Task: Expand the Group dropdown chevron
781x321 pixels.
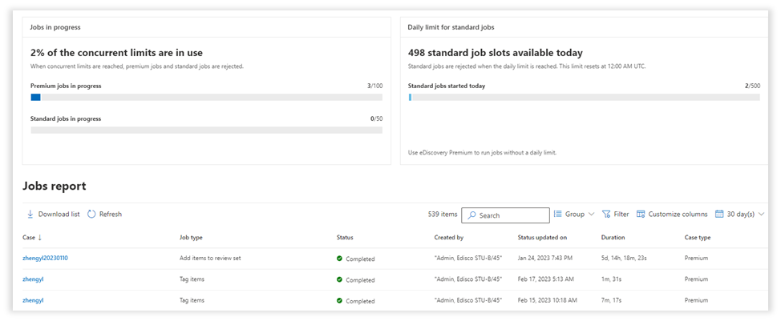Action: [592, 215]
